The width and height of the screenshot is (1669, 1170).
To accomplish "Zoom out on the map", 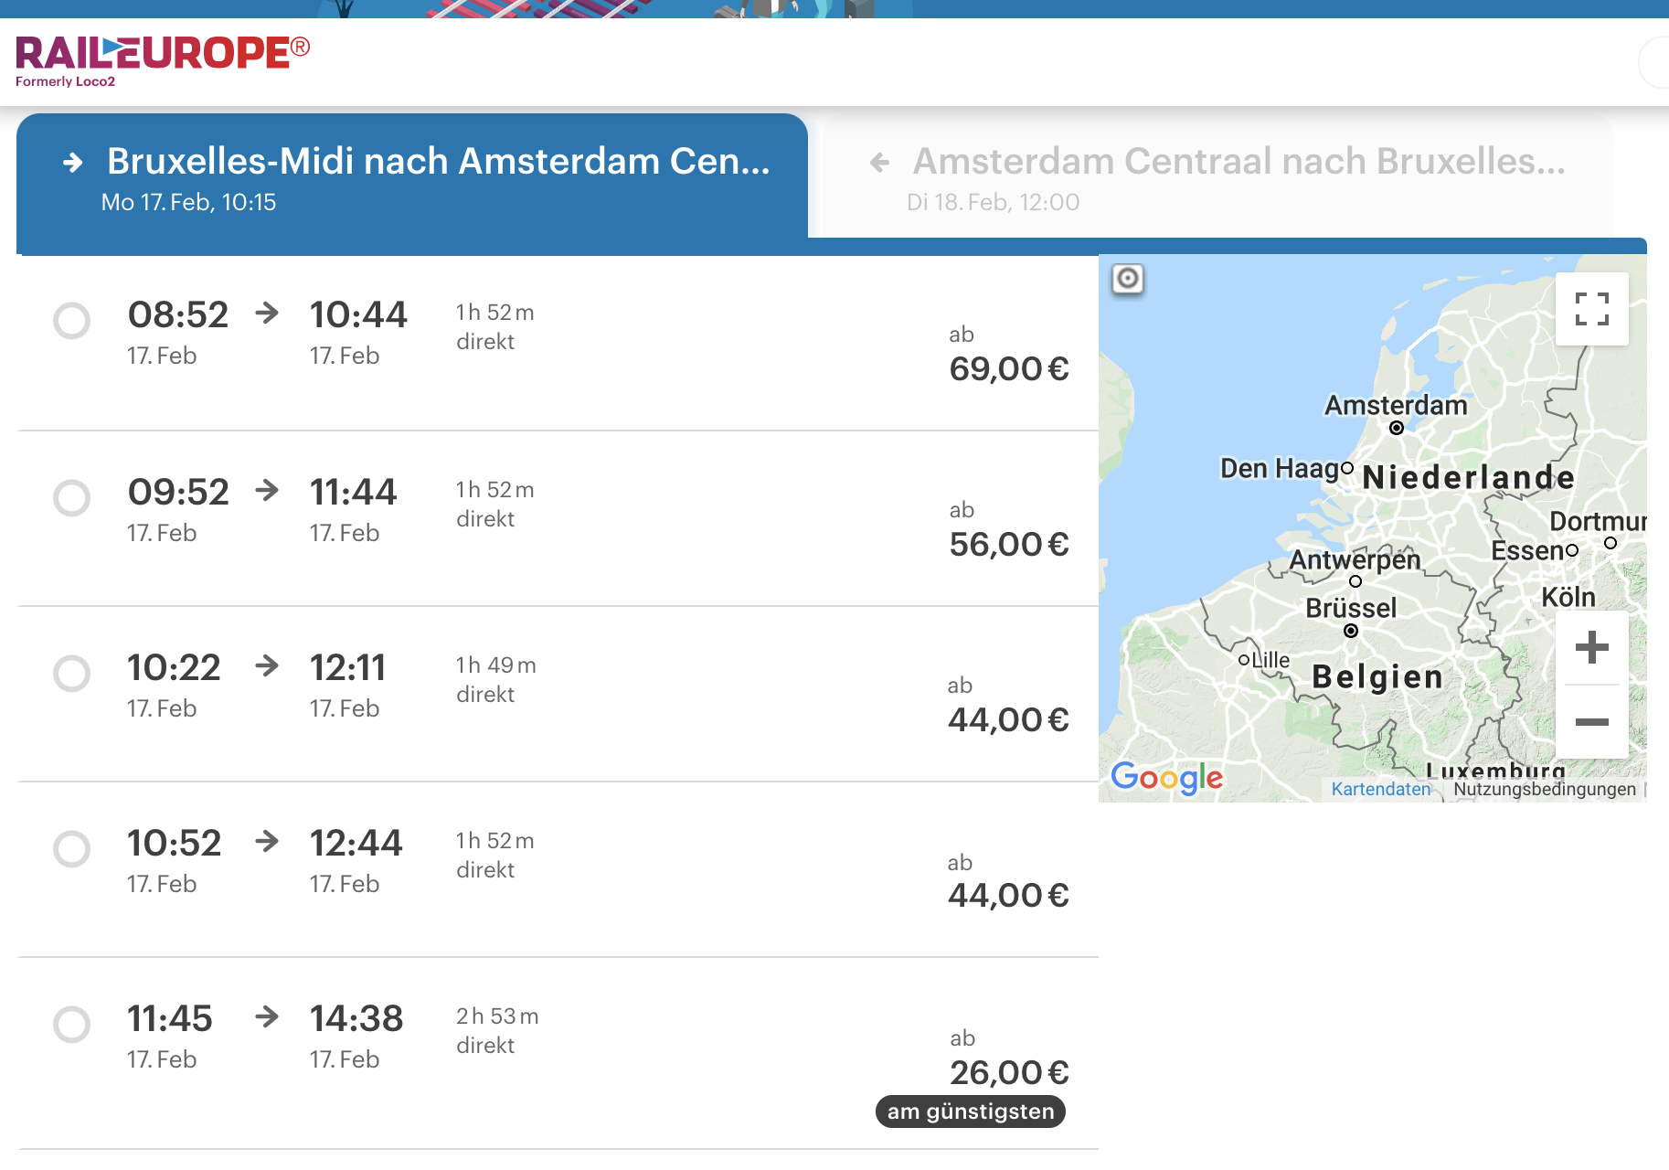I will click(x=1591, y=722).
